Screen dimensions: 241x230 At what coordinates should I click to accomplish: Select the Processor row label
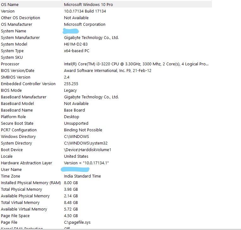[10, 64]
